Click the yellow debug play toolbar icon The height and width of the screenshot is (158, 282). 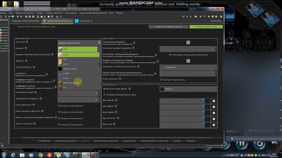pos(221,17)
